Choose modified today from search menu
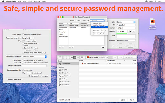 (x=99, y=23)
